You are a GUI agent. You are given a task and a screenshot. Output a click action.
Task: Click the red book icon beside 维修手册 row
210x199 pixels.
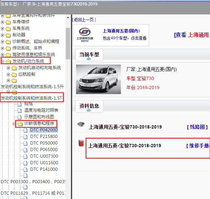(81, 143)
